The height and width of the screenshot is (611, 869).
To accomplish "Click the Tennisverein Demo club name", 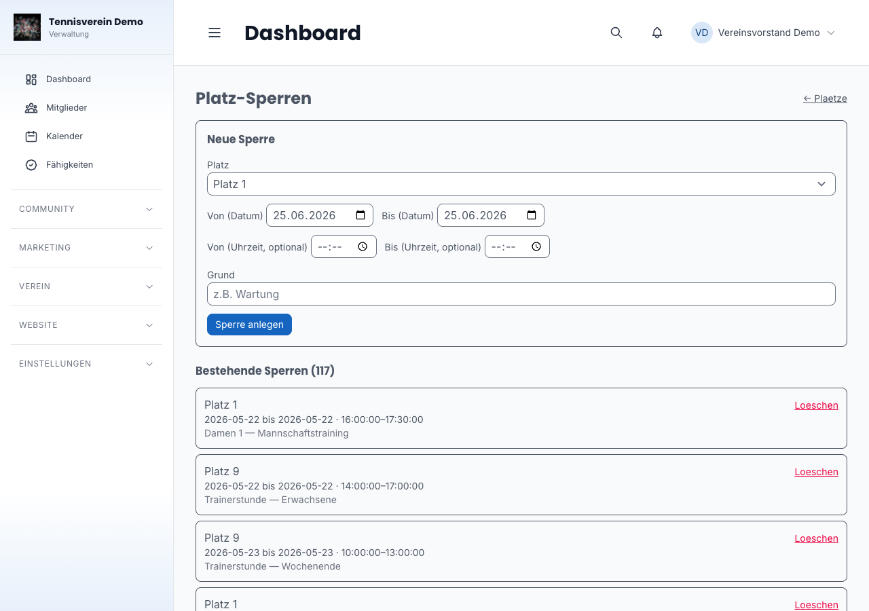I will (x=96, y=22).
